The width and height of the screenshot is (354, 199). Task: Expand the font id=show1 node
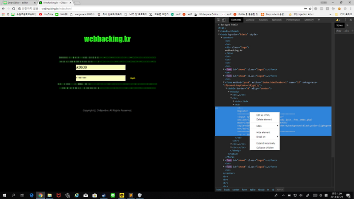(224, 69)
